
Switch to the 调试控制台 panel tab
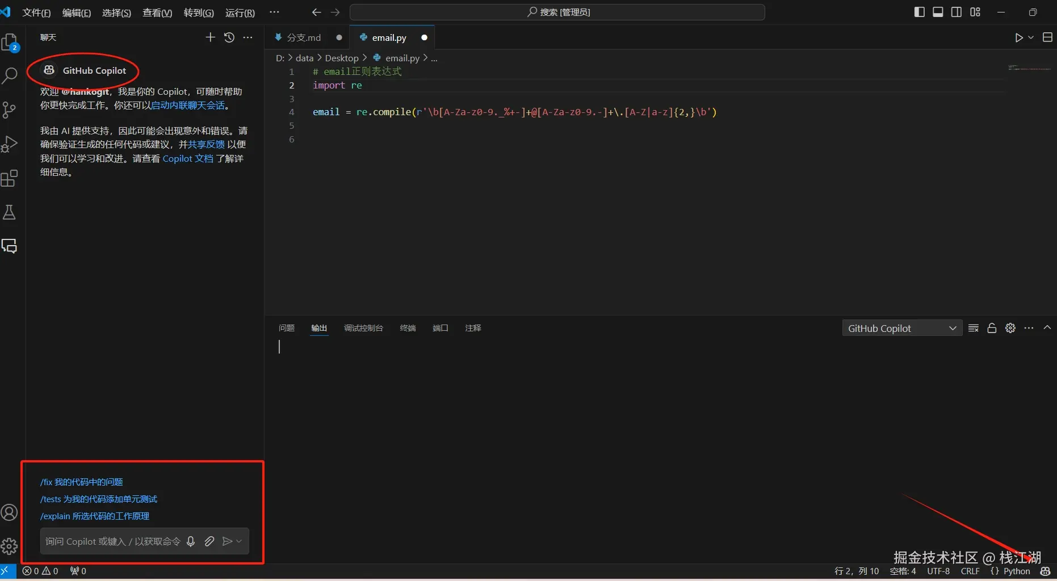click(363, 328)
